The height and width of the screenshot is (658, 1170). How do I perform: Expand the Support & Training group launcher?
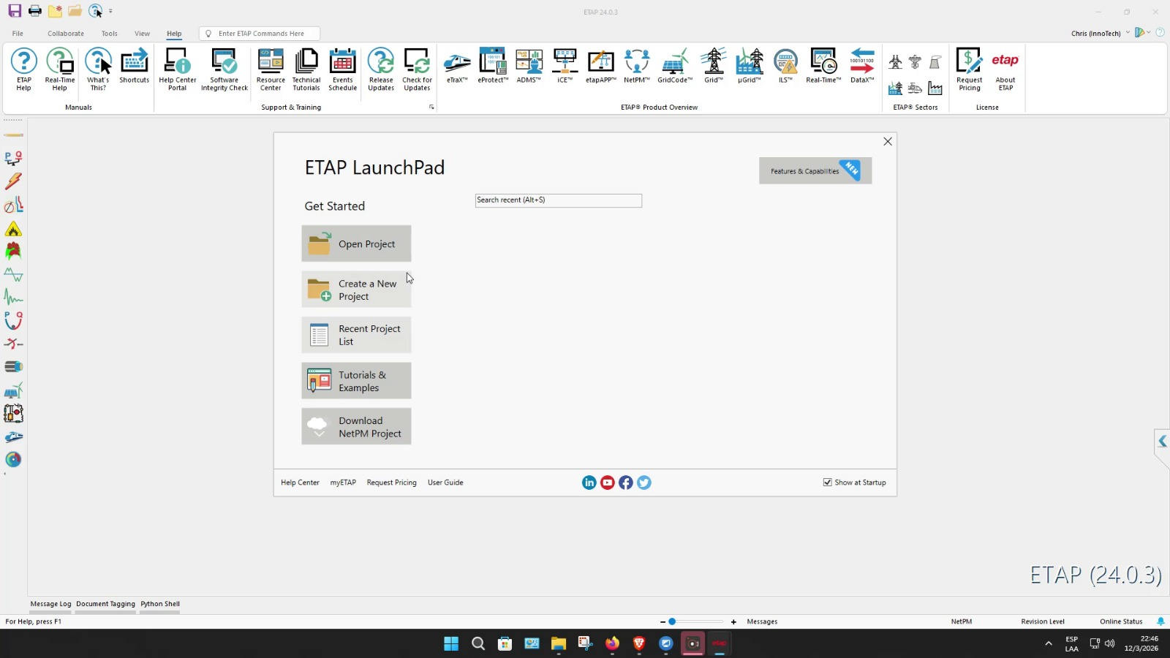[431, 107]
